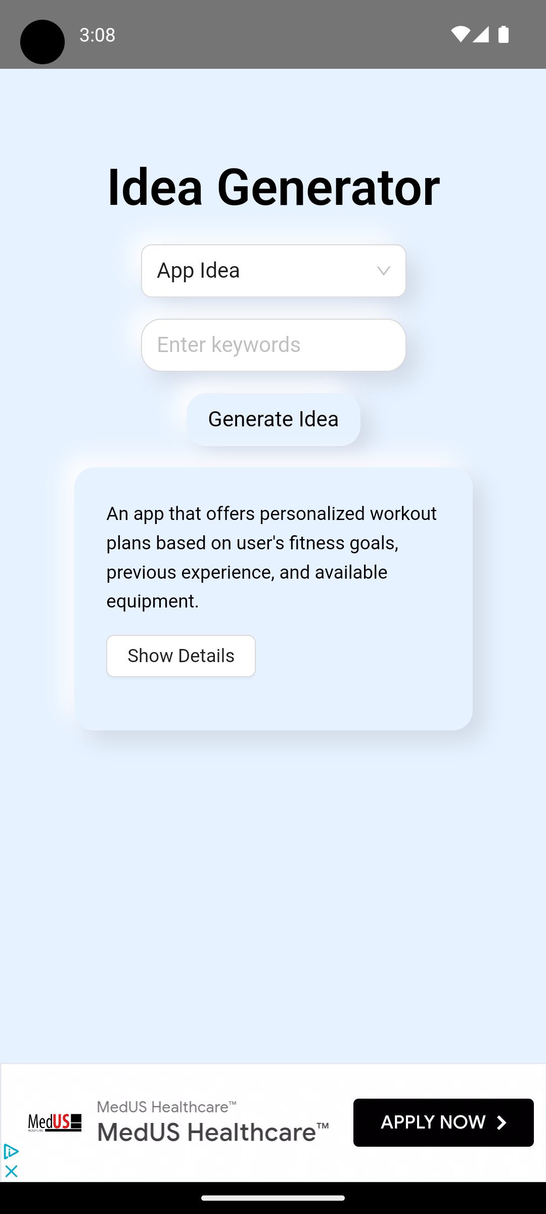This screenshot has width=546, height=1214.
Task: Click Show Details on the workout app idea
Action: 180,656
